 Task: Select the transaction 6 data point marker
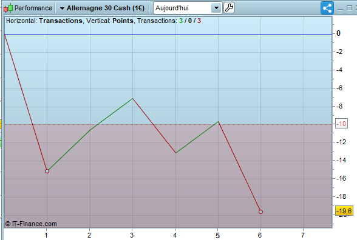(260, 212)
